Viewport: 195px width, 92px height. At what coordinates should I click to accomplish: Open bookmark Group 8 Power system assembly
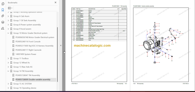27,25
